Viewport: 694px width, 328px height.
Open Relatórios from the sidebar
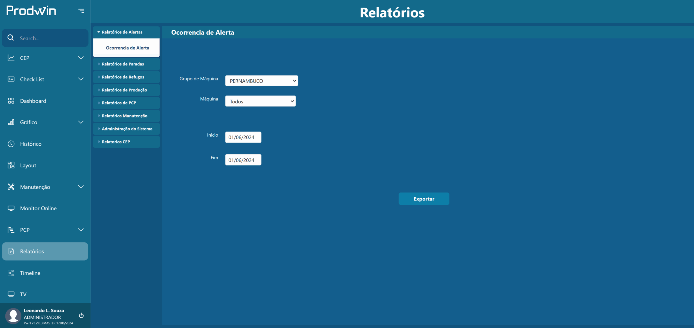(45, 251)
